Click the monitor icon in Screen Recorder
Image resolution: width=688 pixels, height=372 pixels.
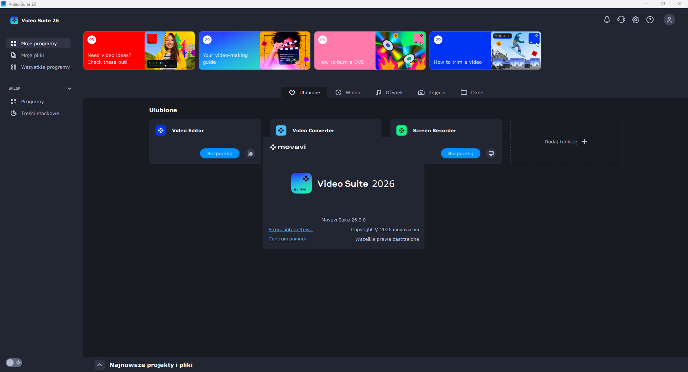(491, 153)
